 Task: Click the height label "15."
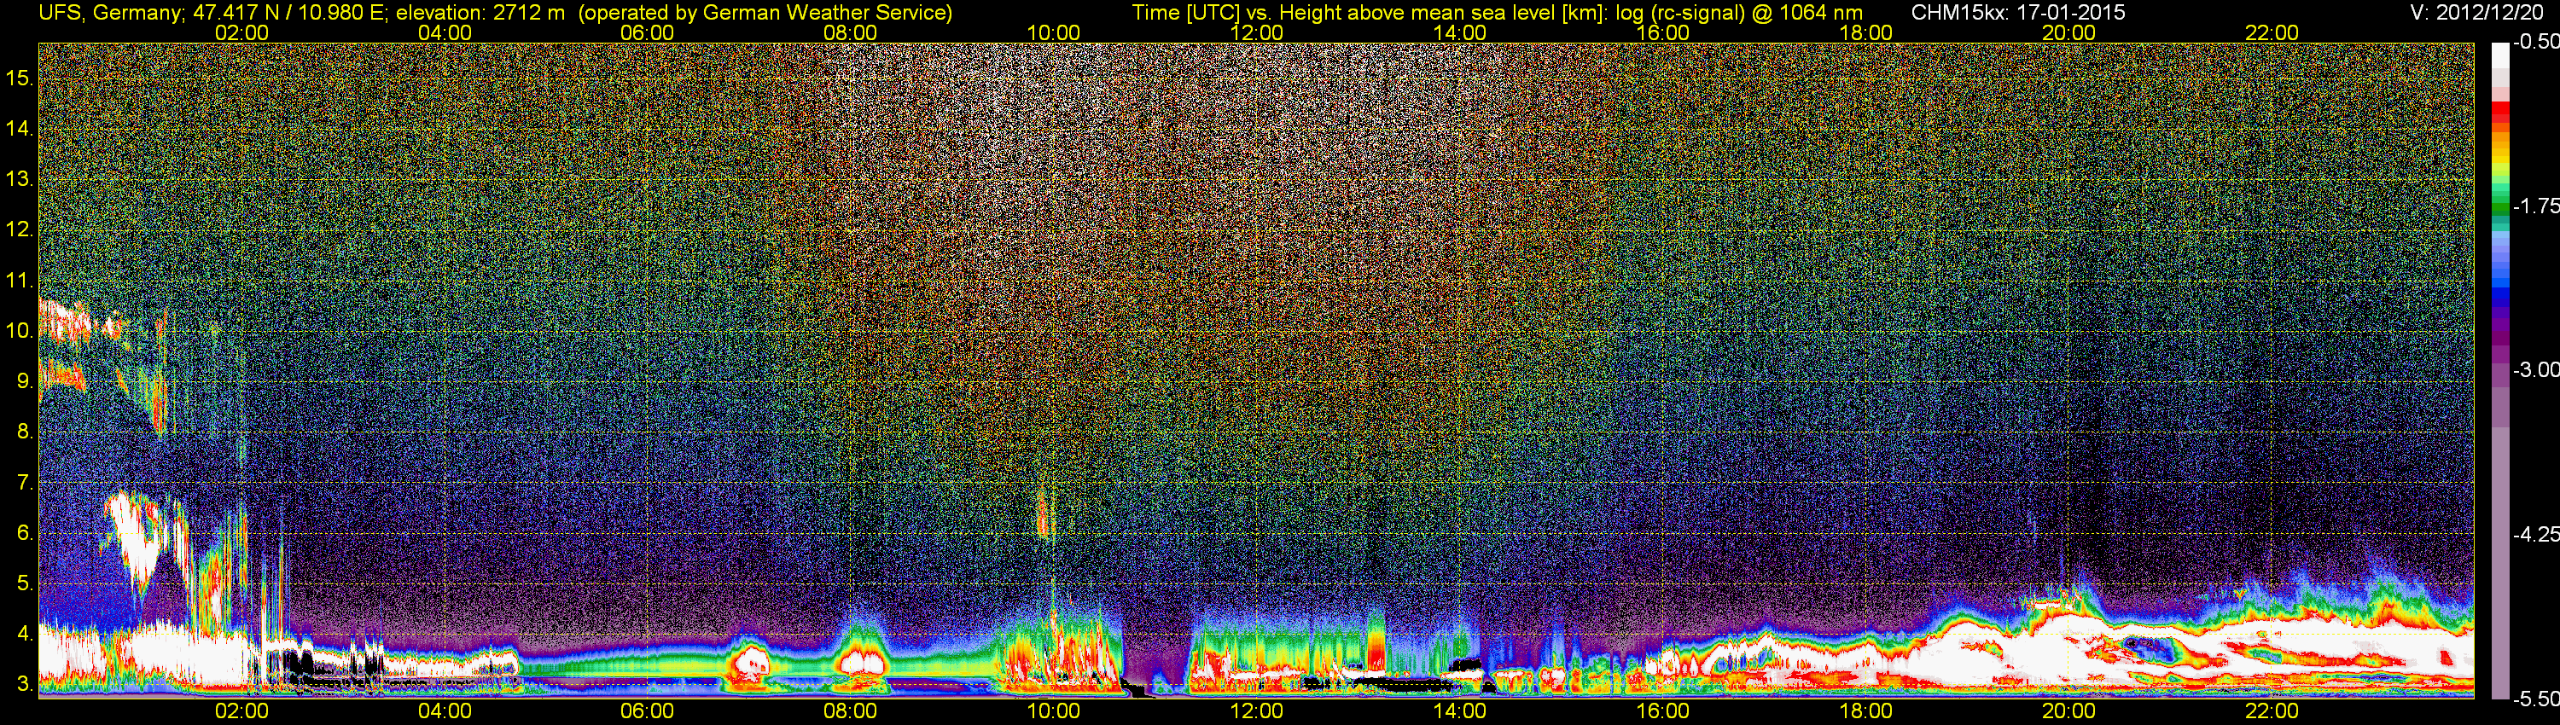tap(19, 78)
